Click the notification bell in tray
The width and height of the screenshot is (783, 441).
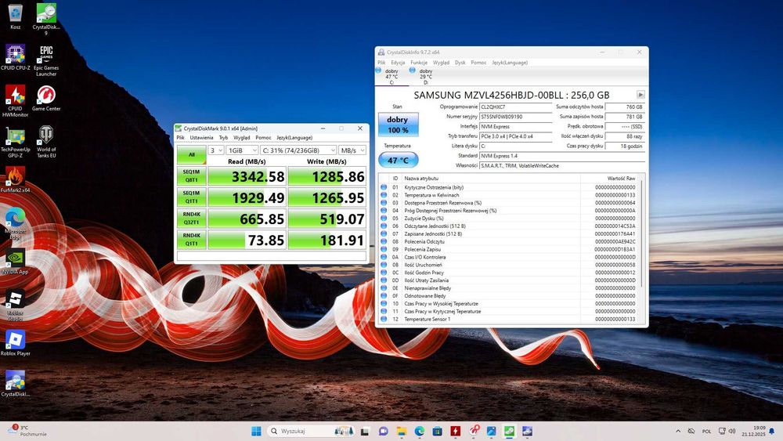[772, 431]
